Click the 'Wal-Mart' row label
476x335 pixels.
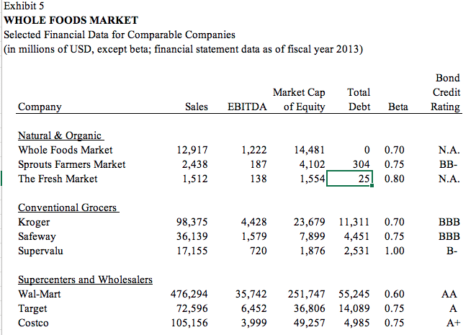click(40, 294)
